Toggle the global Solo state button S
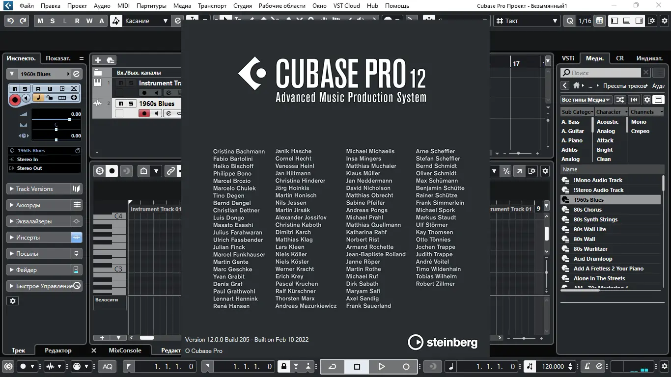 [53, 21]
